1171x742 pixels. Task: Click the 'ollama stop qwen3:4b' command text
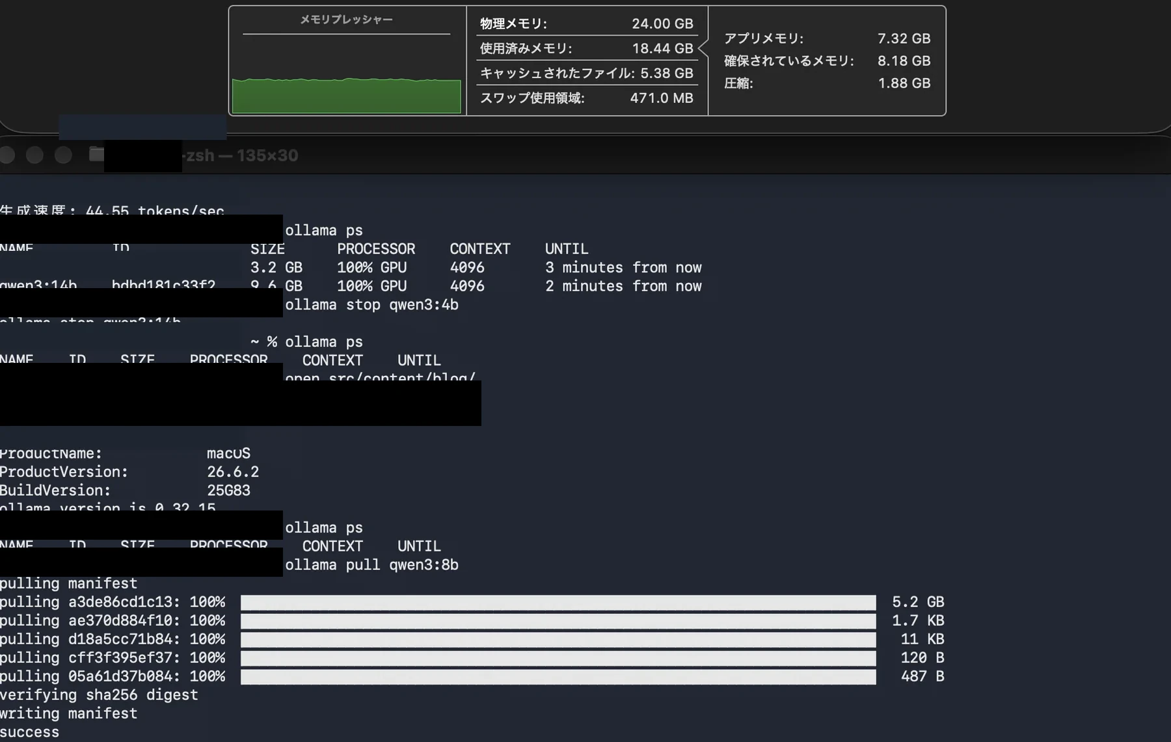(x=371, y=305)
